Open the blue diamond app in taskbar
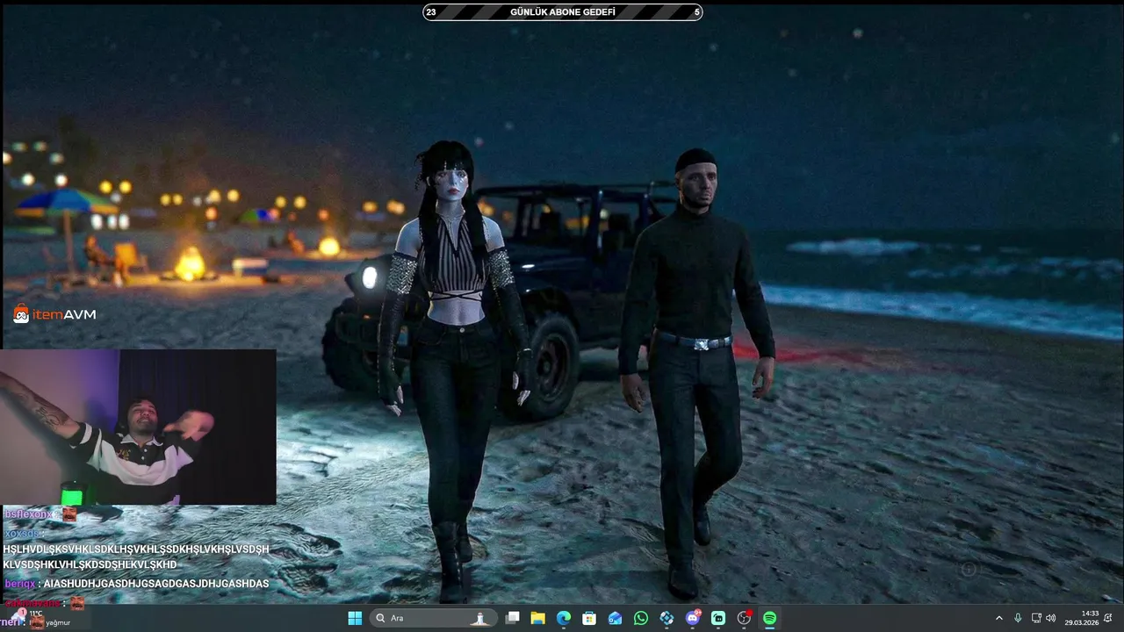1124x632 pixels. pyautogui.click(x=666, y=618)
